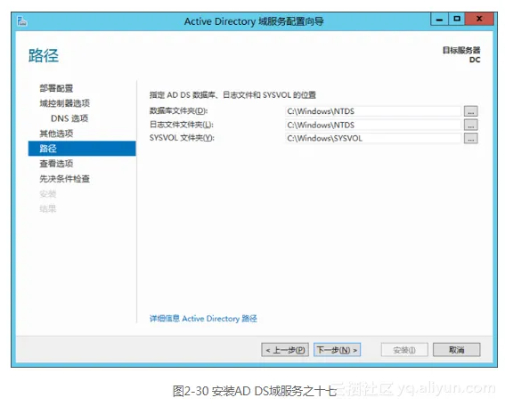Browse for the database folder (数据库文件夹)

tap(470, 111)
